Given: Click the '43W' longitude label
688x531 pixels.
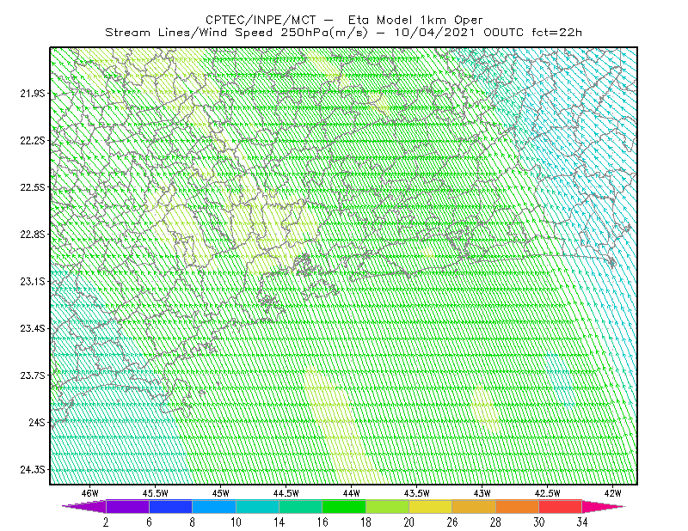Looking at the screenshot, I should tap(482, 493).
